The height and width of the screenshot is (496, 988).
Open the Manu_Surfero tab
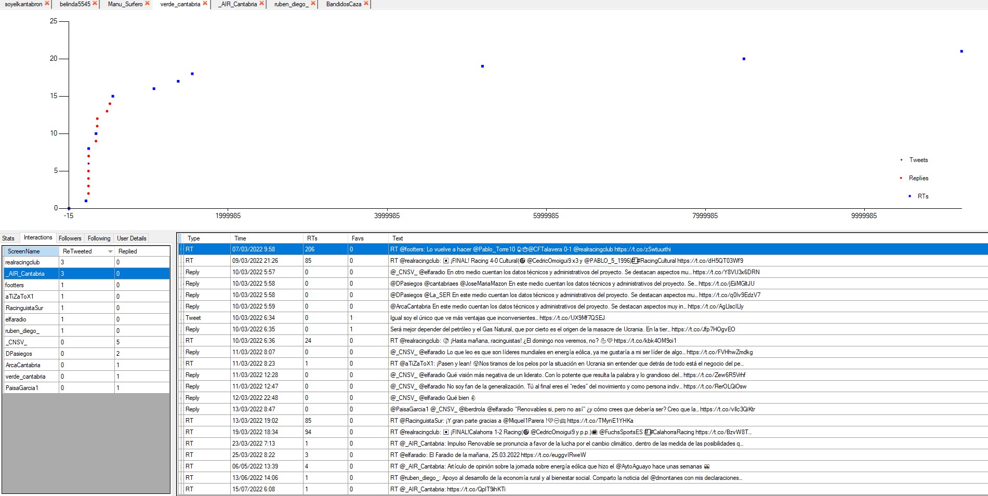(125, 4)
